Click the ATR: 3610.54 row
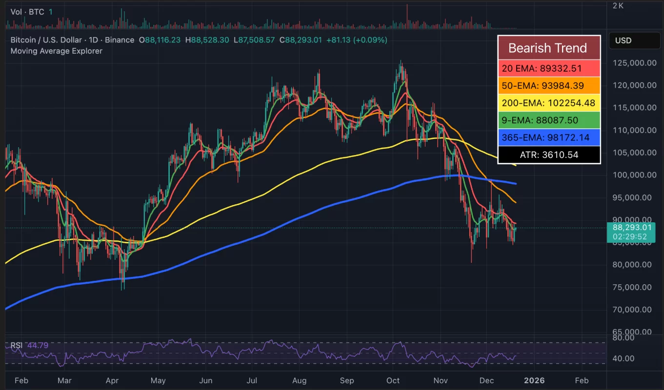This screenshot has height=390, width=664. tap(549, 155)
